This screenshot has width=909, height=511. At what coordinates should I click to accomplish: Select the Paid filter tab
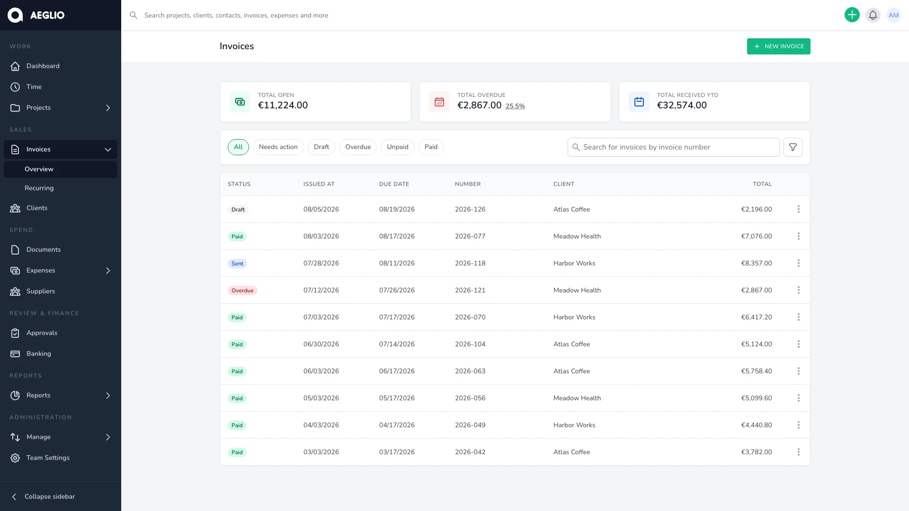click(x=431, y=147)
